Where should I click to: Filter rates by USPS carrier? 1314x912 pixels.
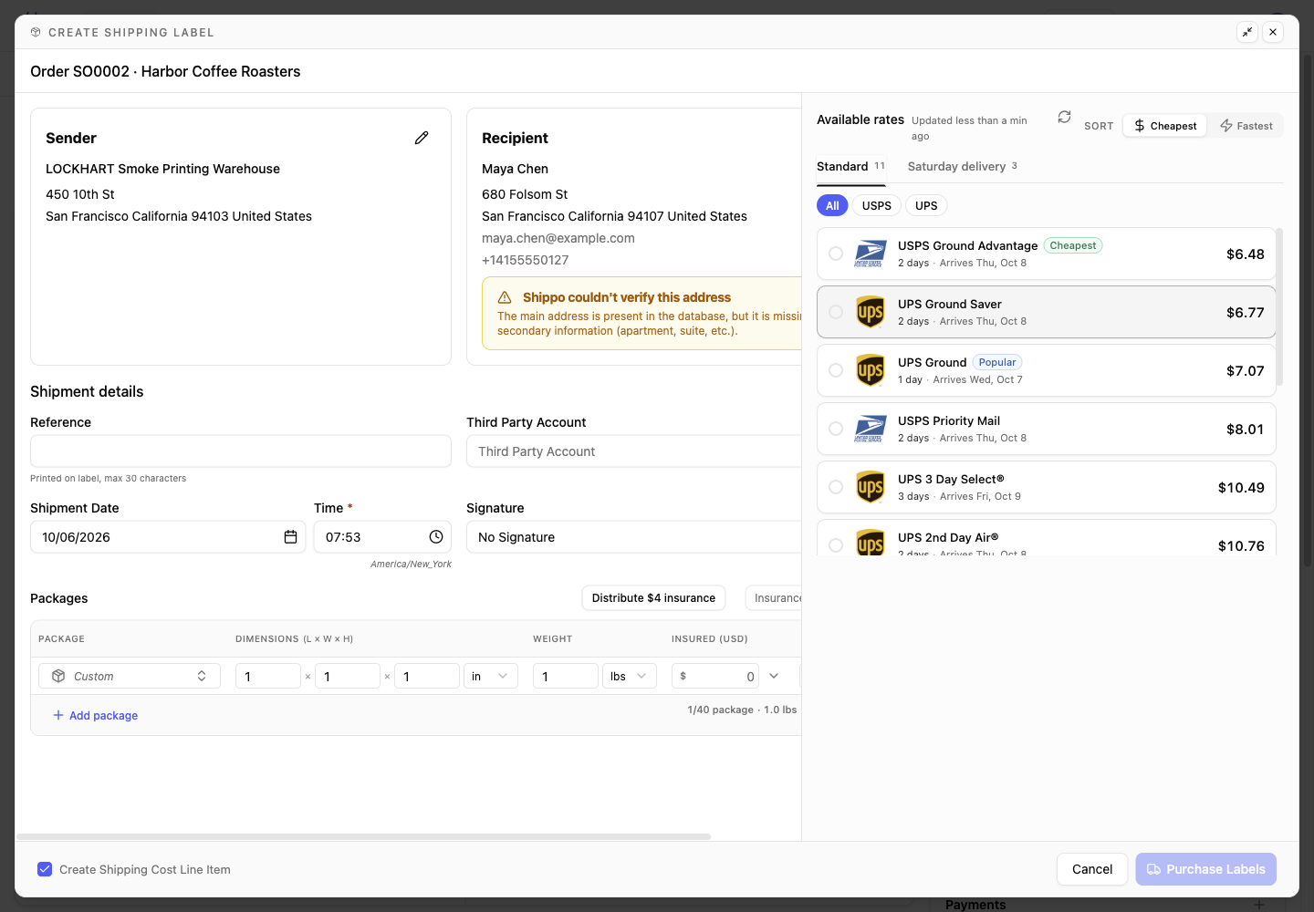877,205
